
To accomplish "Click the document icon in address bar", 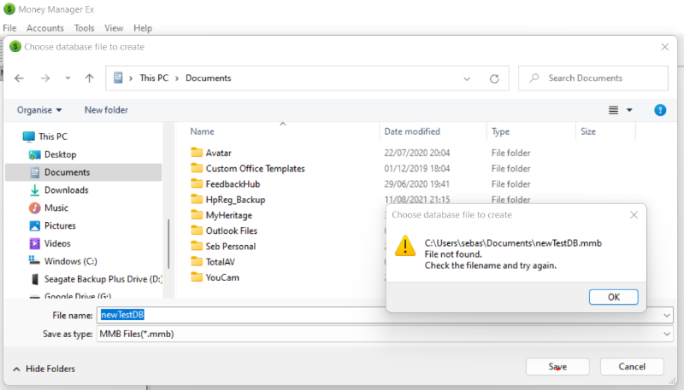I will [x=118, y=78].
